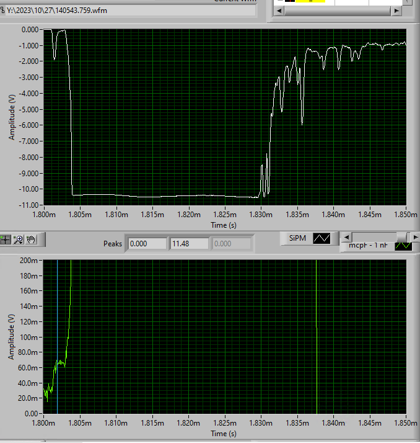Click top graph Y-axis maximum 0.000
Image resolution: width=420 pixels, height=443 pixels.
pos(30,29)
